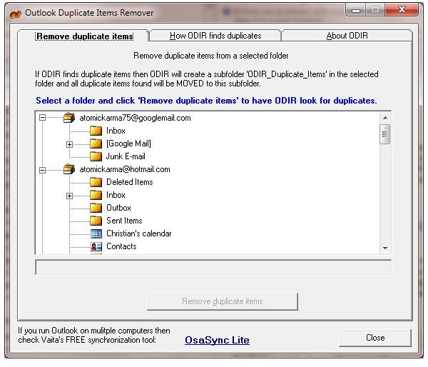
Task: Select the Outbox folder label
Action: coord(118,208)
